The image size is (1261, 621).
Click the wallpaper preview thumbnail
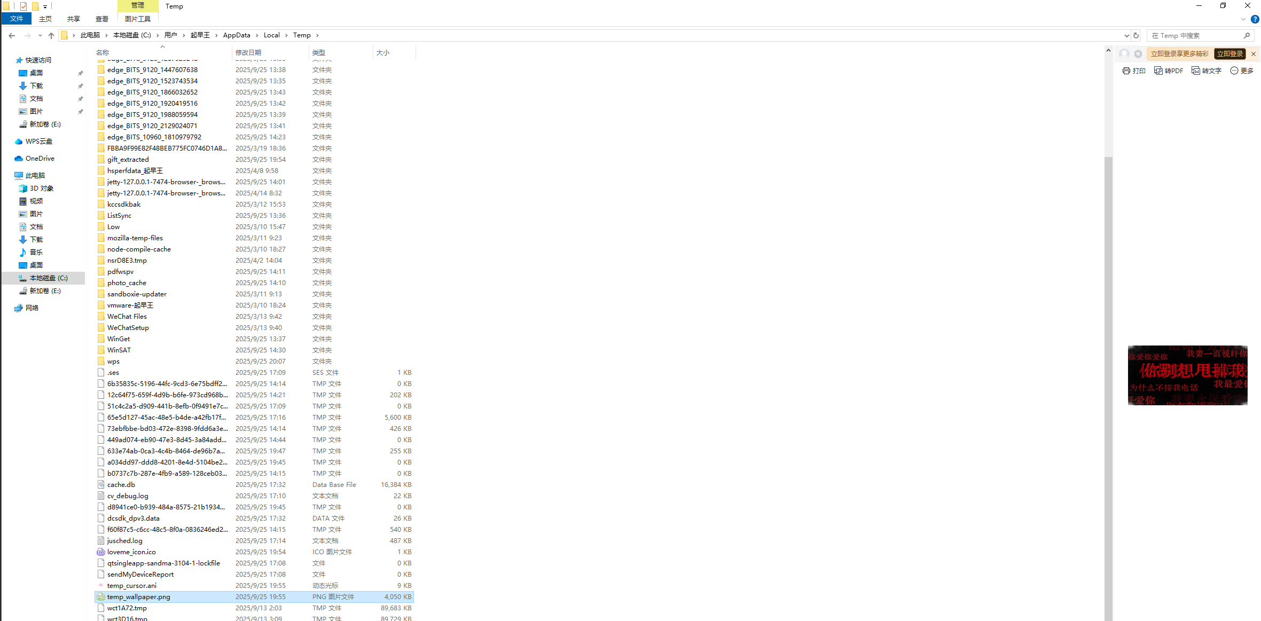coord(1187,375)
